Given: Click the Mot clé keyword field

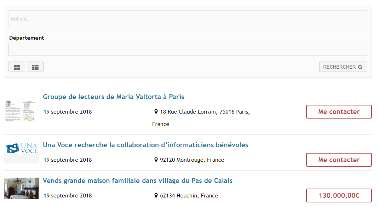Looking at the screenshot, I should [188, 19].
